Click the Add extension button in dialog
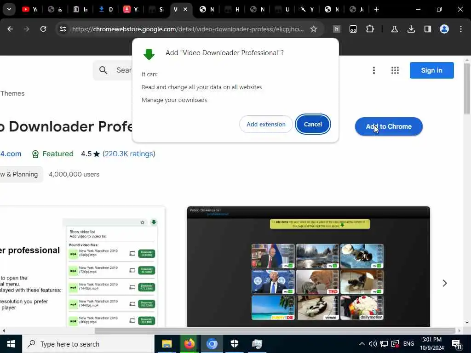This screenshot has width=471, height=353. click(266, 124)
